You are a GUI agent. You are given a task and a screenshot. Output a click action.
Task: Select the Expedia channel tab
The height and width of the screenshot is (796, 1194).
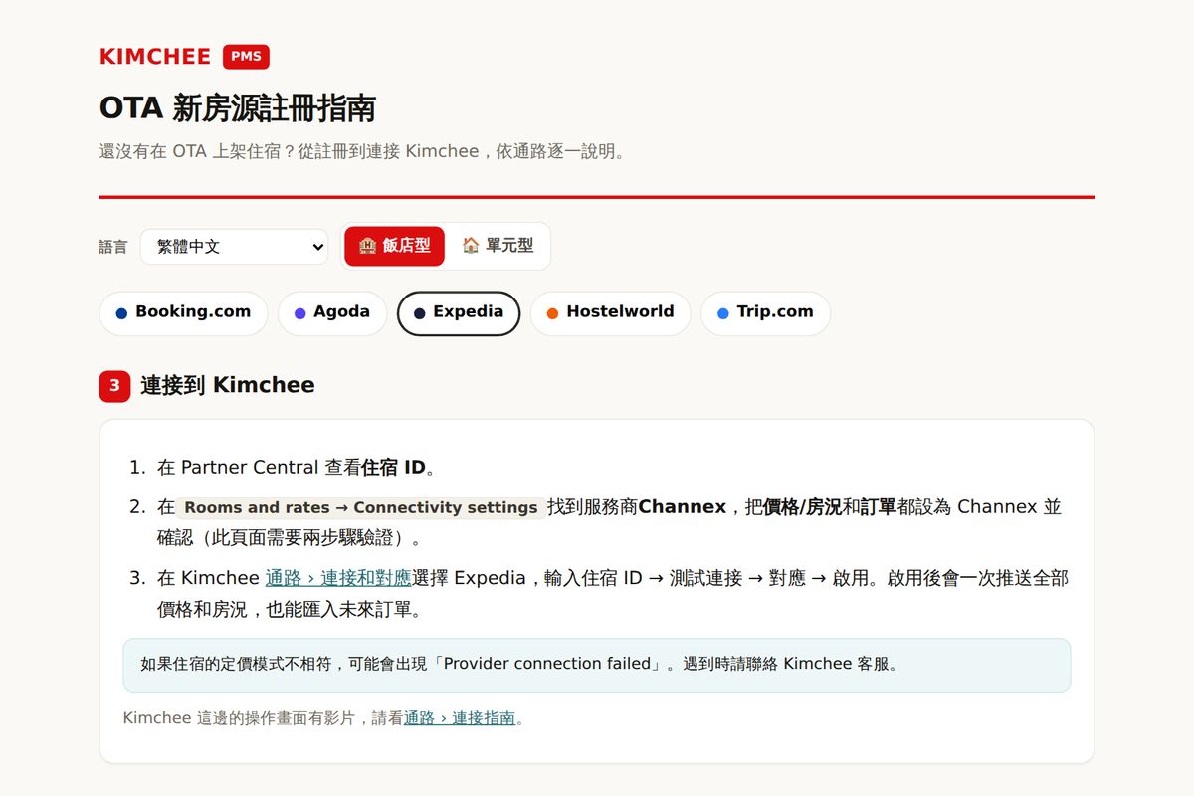(459, 313)
